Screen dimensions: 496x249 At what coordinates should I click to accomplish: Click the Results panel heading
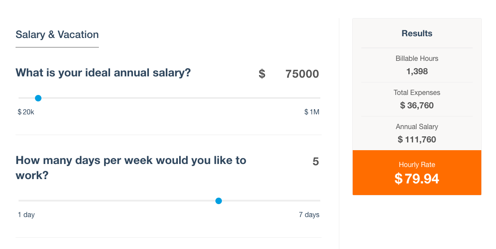[x=417, y=33]
